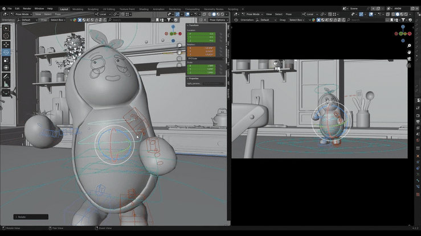The image size is (421, 236).
Task: Click the camera view icon in left viewport
Action: point(179,59)
